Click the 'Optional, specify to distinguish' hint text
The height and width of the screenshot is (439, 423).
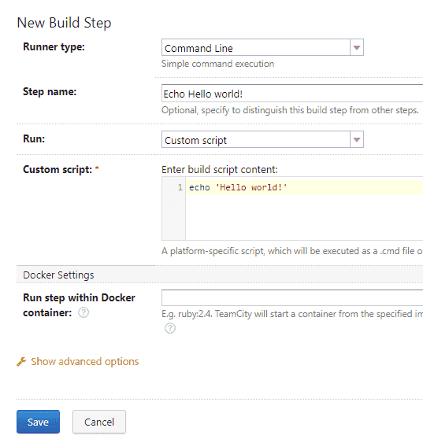(x=290, y=110)
